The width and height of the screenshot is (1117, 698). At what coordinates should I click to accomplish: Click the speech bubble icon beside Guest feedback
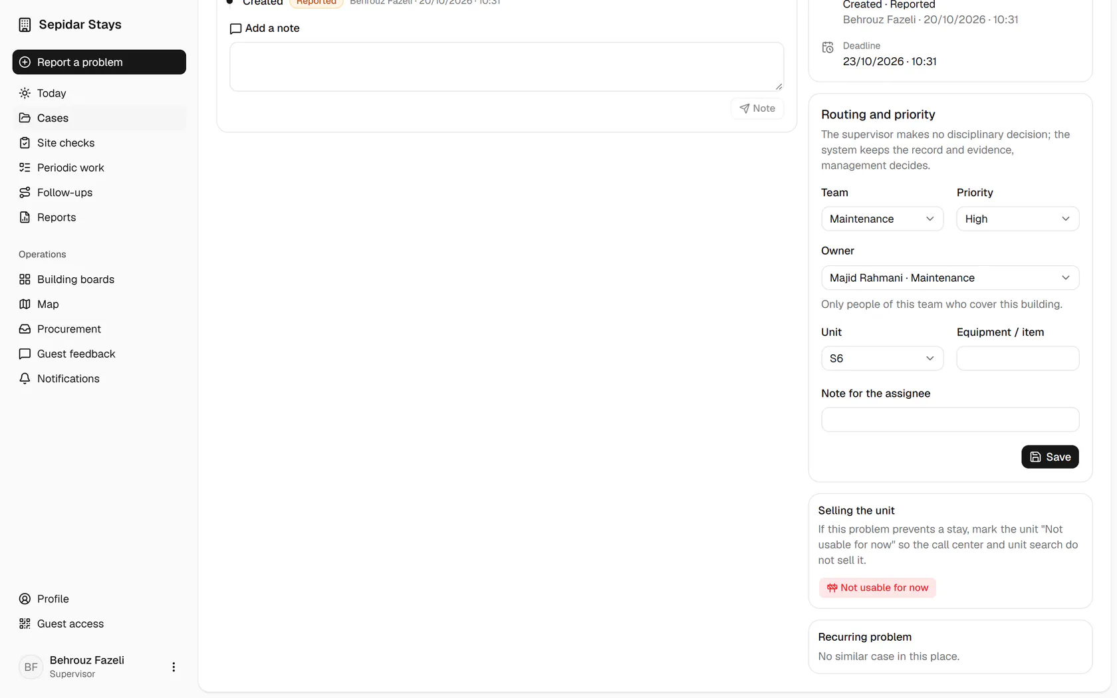[x=25, y=354]
